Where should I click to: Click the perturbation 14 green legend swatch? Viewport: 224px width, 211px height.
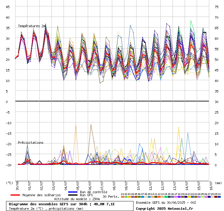(x=166, y=197)
